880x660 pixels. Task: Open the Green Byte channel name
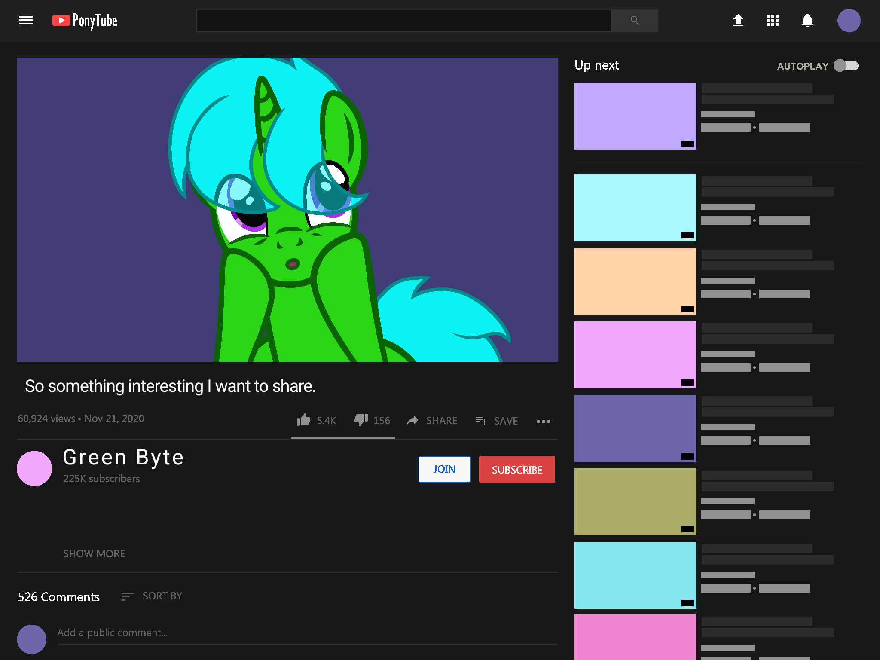tap(123, 457)
